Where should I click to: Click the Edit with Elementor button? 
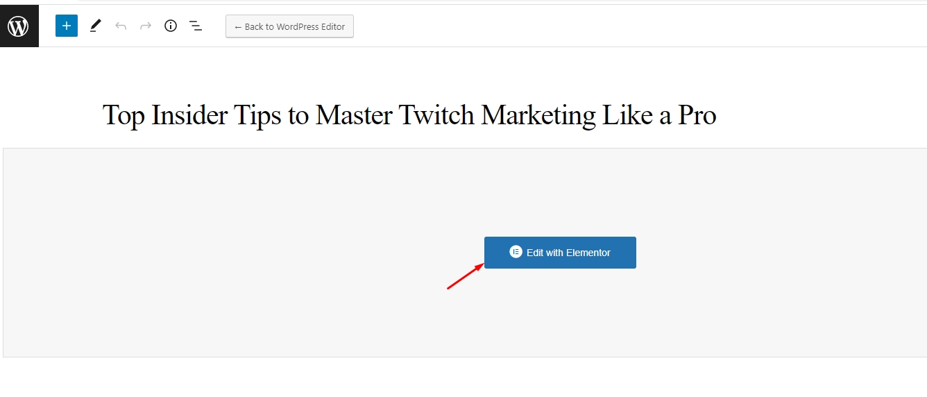(x=560, y=253)
